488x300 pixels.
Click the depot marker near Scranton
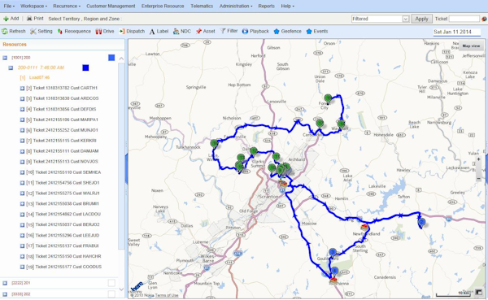[x=283, y=184]
